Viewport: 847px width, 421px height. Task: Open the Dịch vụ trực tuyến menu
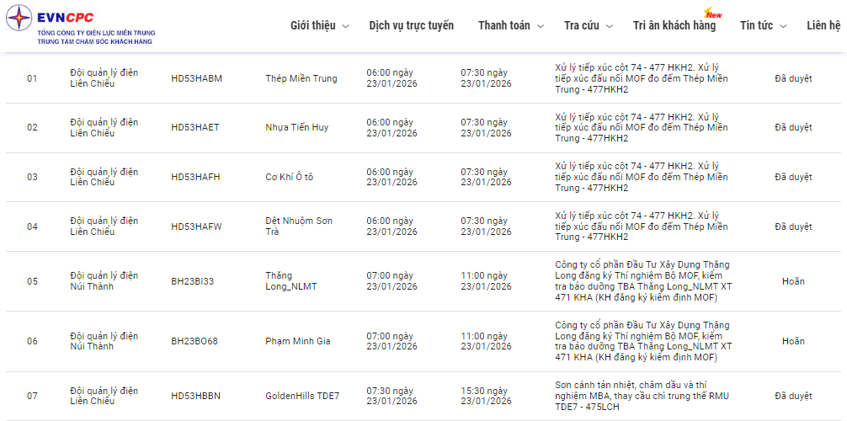[x=411, y=25]
